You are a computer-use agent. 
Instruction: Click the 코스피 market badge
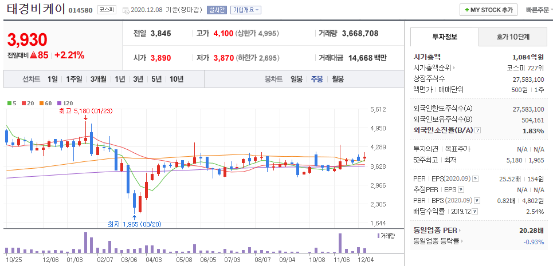(107, 10)
